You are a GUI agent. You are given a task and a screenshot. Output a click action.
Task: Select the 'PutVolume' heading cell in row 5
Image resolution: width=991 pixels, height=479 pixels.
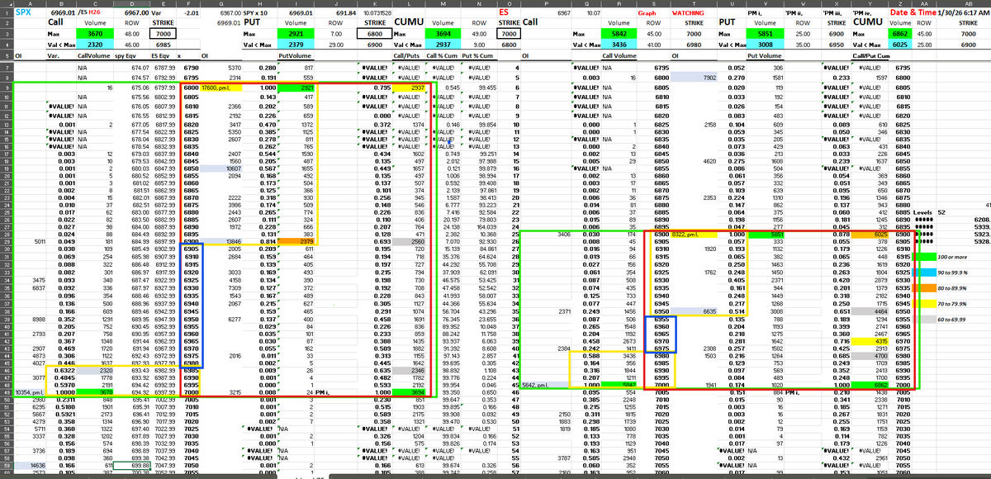pos(294,56)
